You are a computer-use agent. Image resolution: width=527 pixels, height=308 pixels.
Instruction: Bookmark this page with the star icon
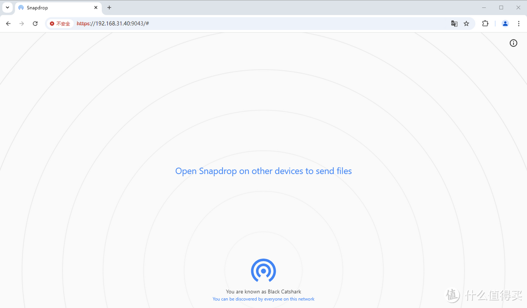[x=466, y=23]
